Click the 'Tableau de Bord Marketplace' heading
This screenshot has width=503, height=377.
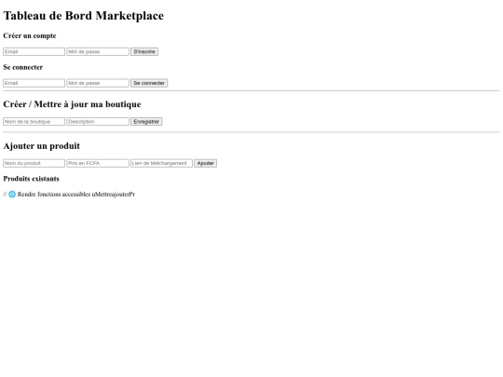(84, 16)
